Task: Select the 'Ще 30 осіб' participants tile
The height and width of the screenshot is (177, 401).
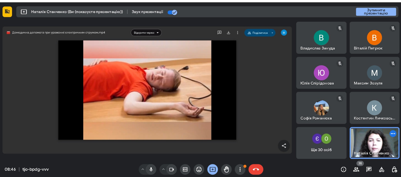Action: pyautogui.click(x=321, y=143)
